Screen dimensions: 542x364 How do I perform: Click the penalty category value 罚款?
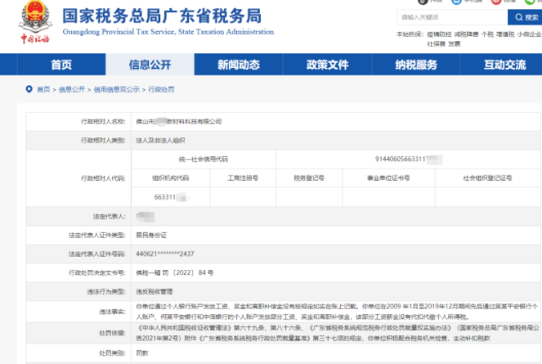tap(142, 353)
